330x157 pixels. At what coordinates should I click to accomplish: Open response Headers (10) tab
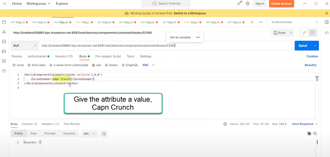[50, 124]
